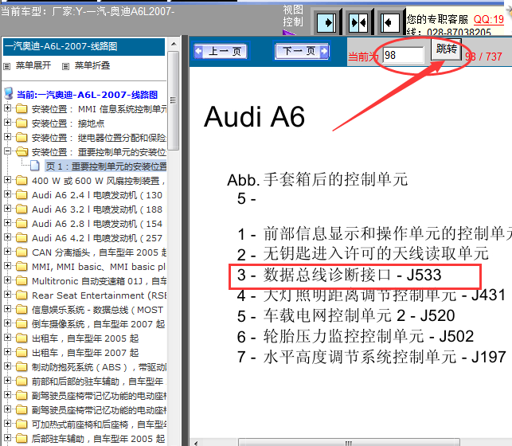512x446 pixels.
Task: Click the document horizontal scrollbar thumb
Action: click(349, 443)
